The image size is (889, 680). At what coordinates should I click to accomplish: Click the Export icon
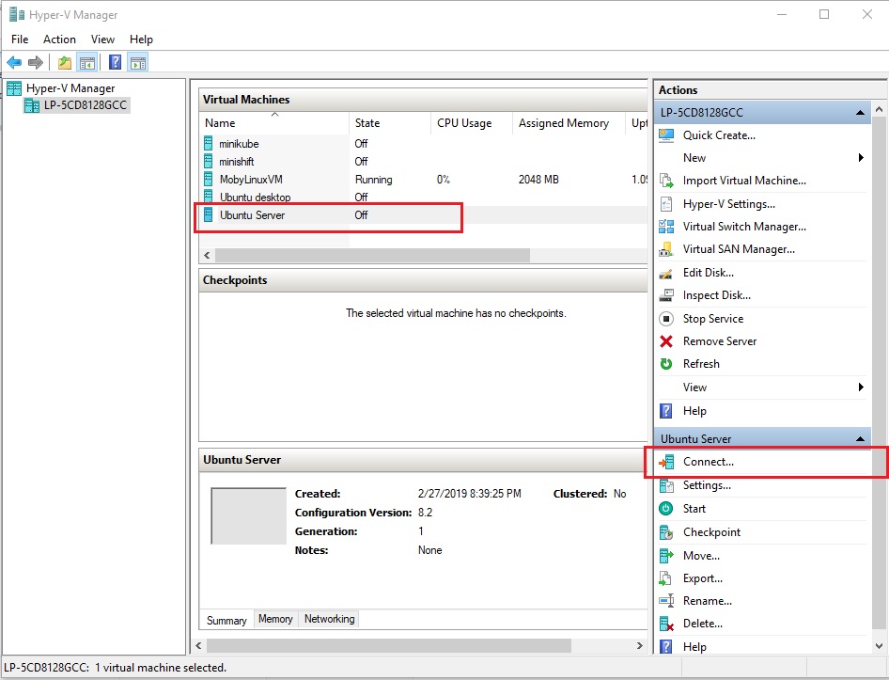[x=665, y=579]
